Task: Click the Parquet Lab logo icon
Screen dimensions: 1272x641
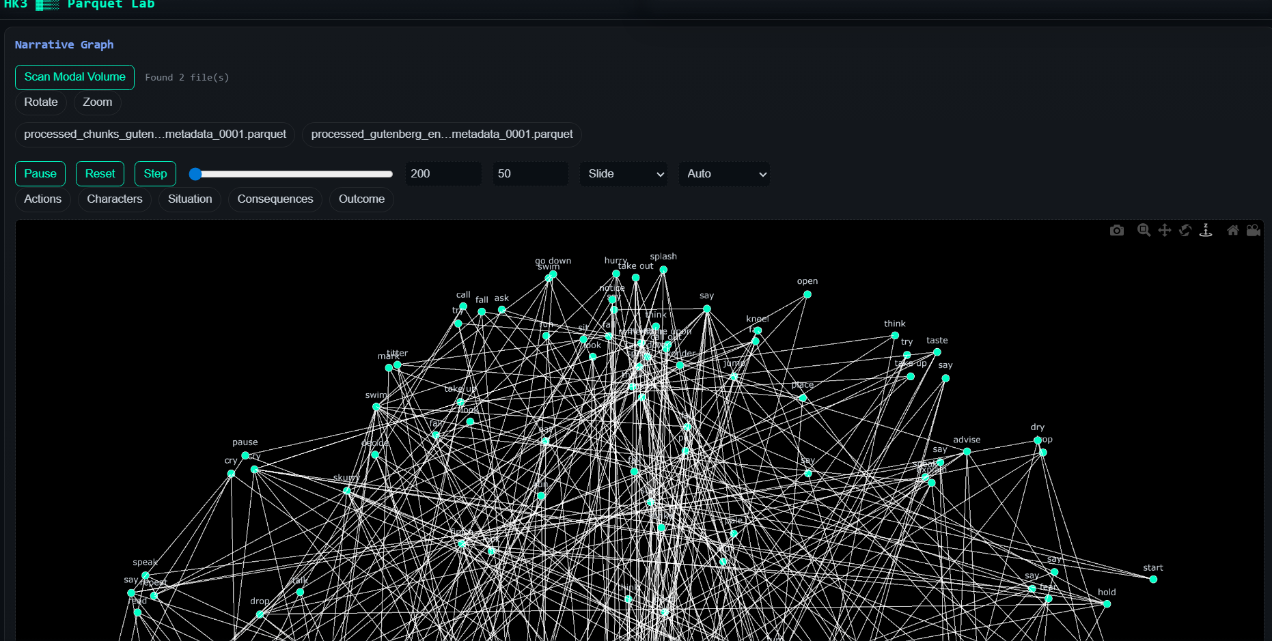Action: pyautogui.click(x=47, y=5)
